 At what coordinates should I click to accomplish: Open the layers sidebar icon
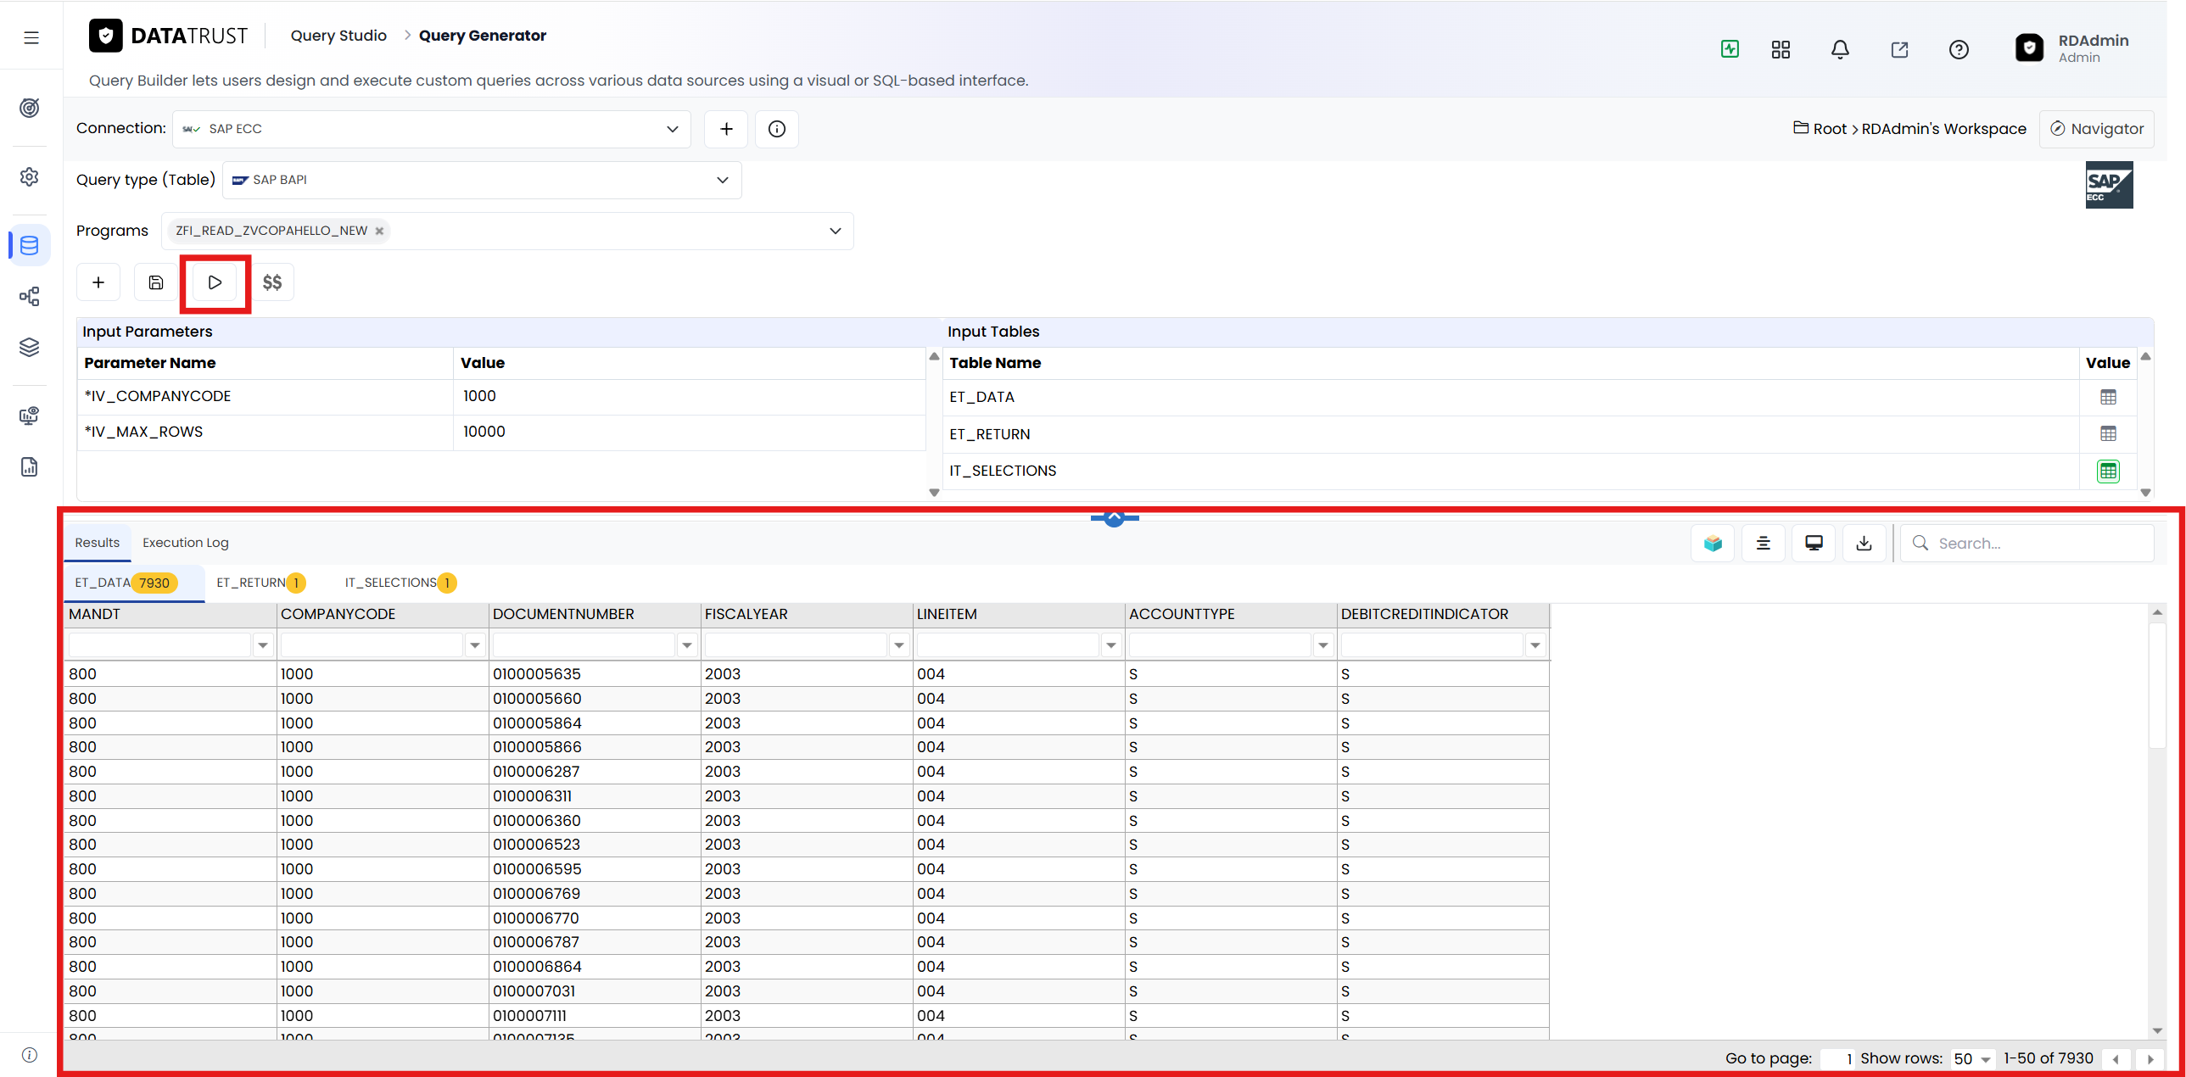[30, 347]
